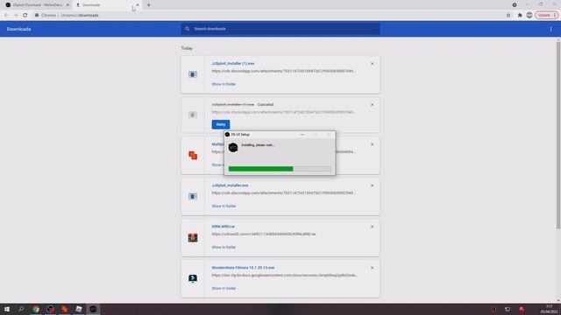The image size is (561, 315).
Task: Show KRNL_WRD.rar in folder
Action: pyautogui.click(x=224, y=248)
